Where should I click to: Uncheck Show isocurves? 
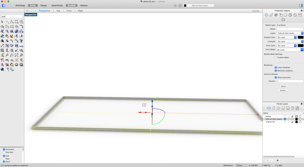[x=276, y=77]
